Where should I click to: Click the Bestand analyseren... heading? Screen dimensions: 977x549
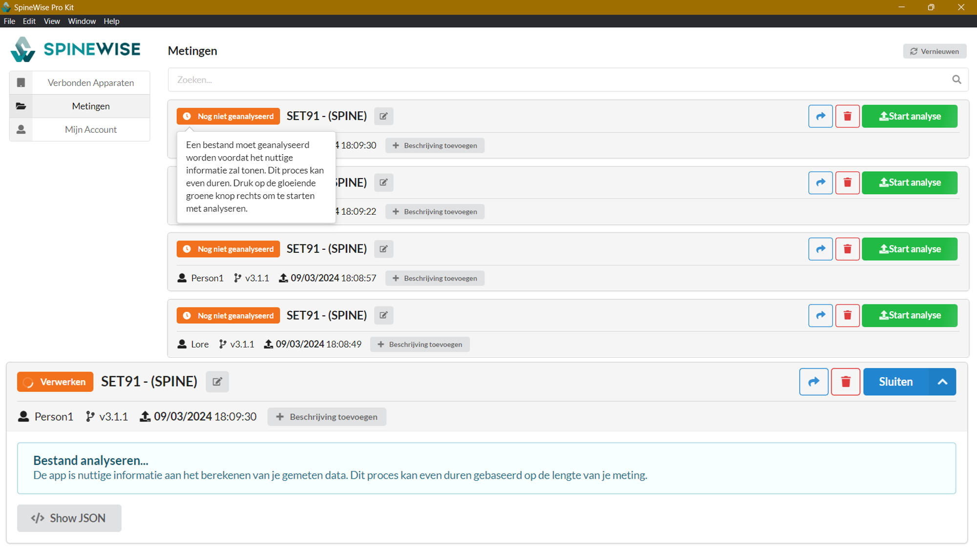tap(91, 460)
